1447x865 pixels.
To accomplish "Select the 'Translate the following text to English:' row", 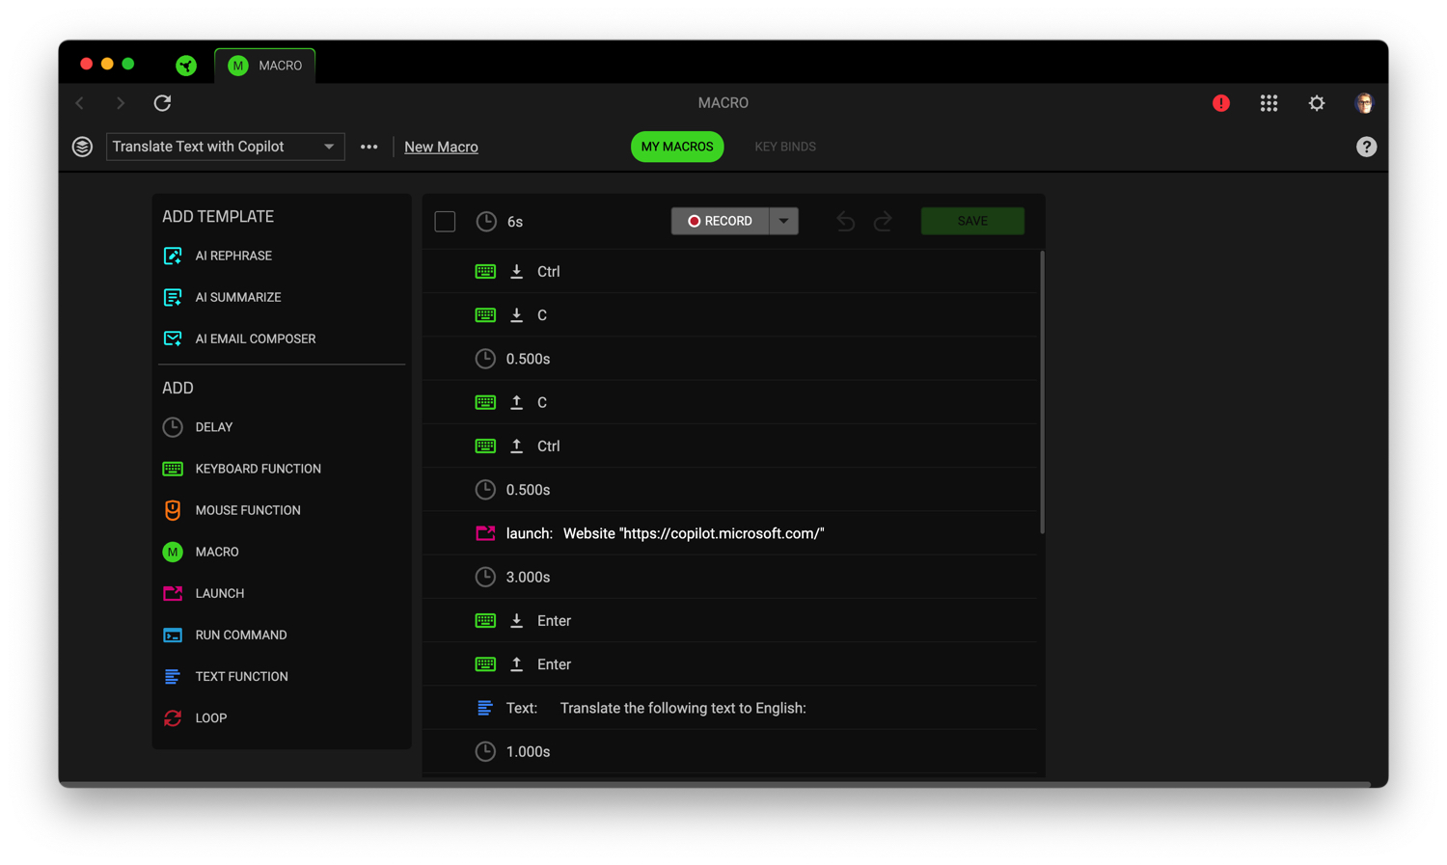I will (730, 708).
